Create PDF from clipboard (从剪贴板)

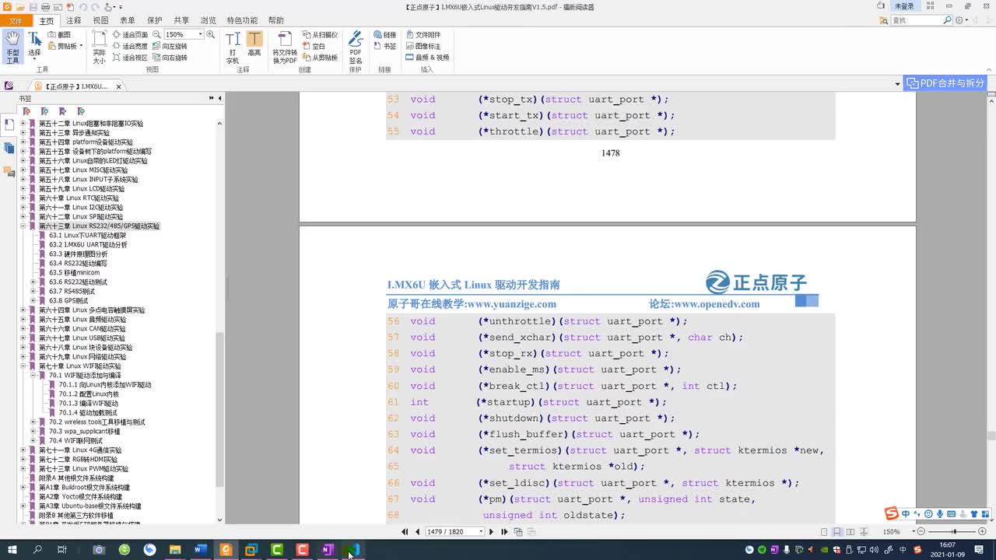click(320, 58)
